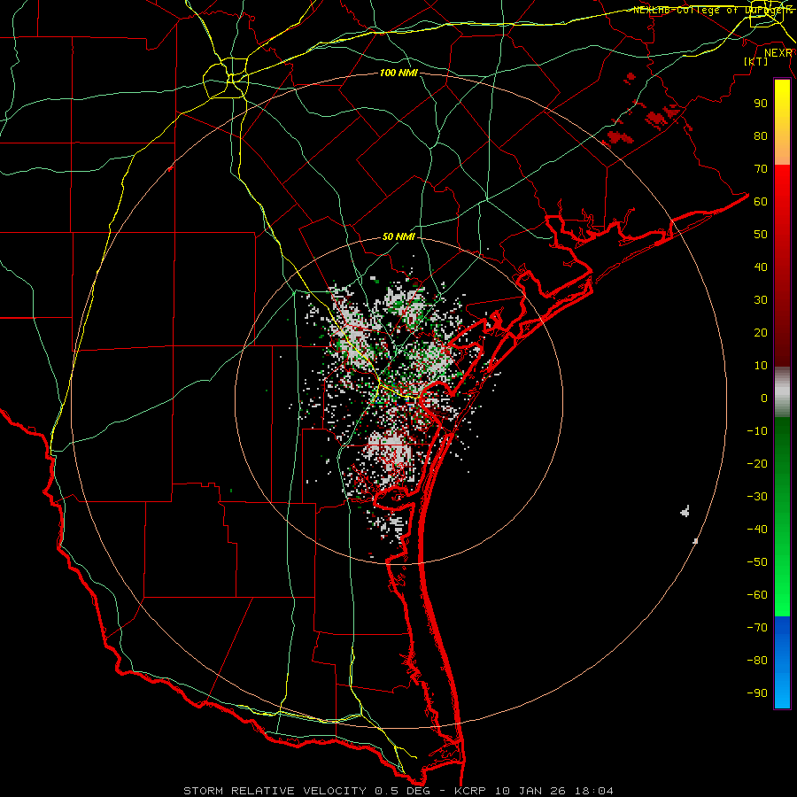
Task: Click the 10 value on the velocity scale
Action: click(x=761, y=366)
